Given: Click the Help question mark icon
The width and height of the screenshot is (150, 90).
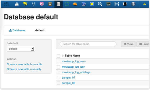Looking at the screenshot, I should click(x=133, y=4).
